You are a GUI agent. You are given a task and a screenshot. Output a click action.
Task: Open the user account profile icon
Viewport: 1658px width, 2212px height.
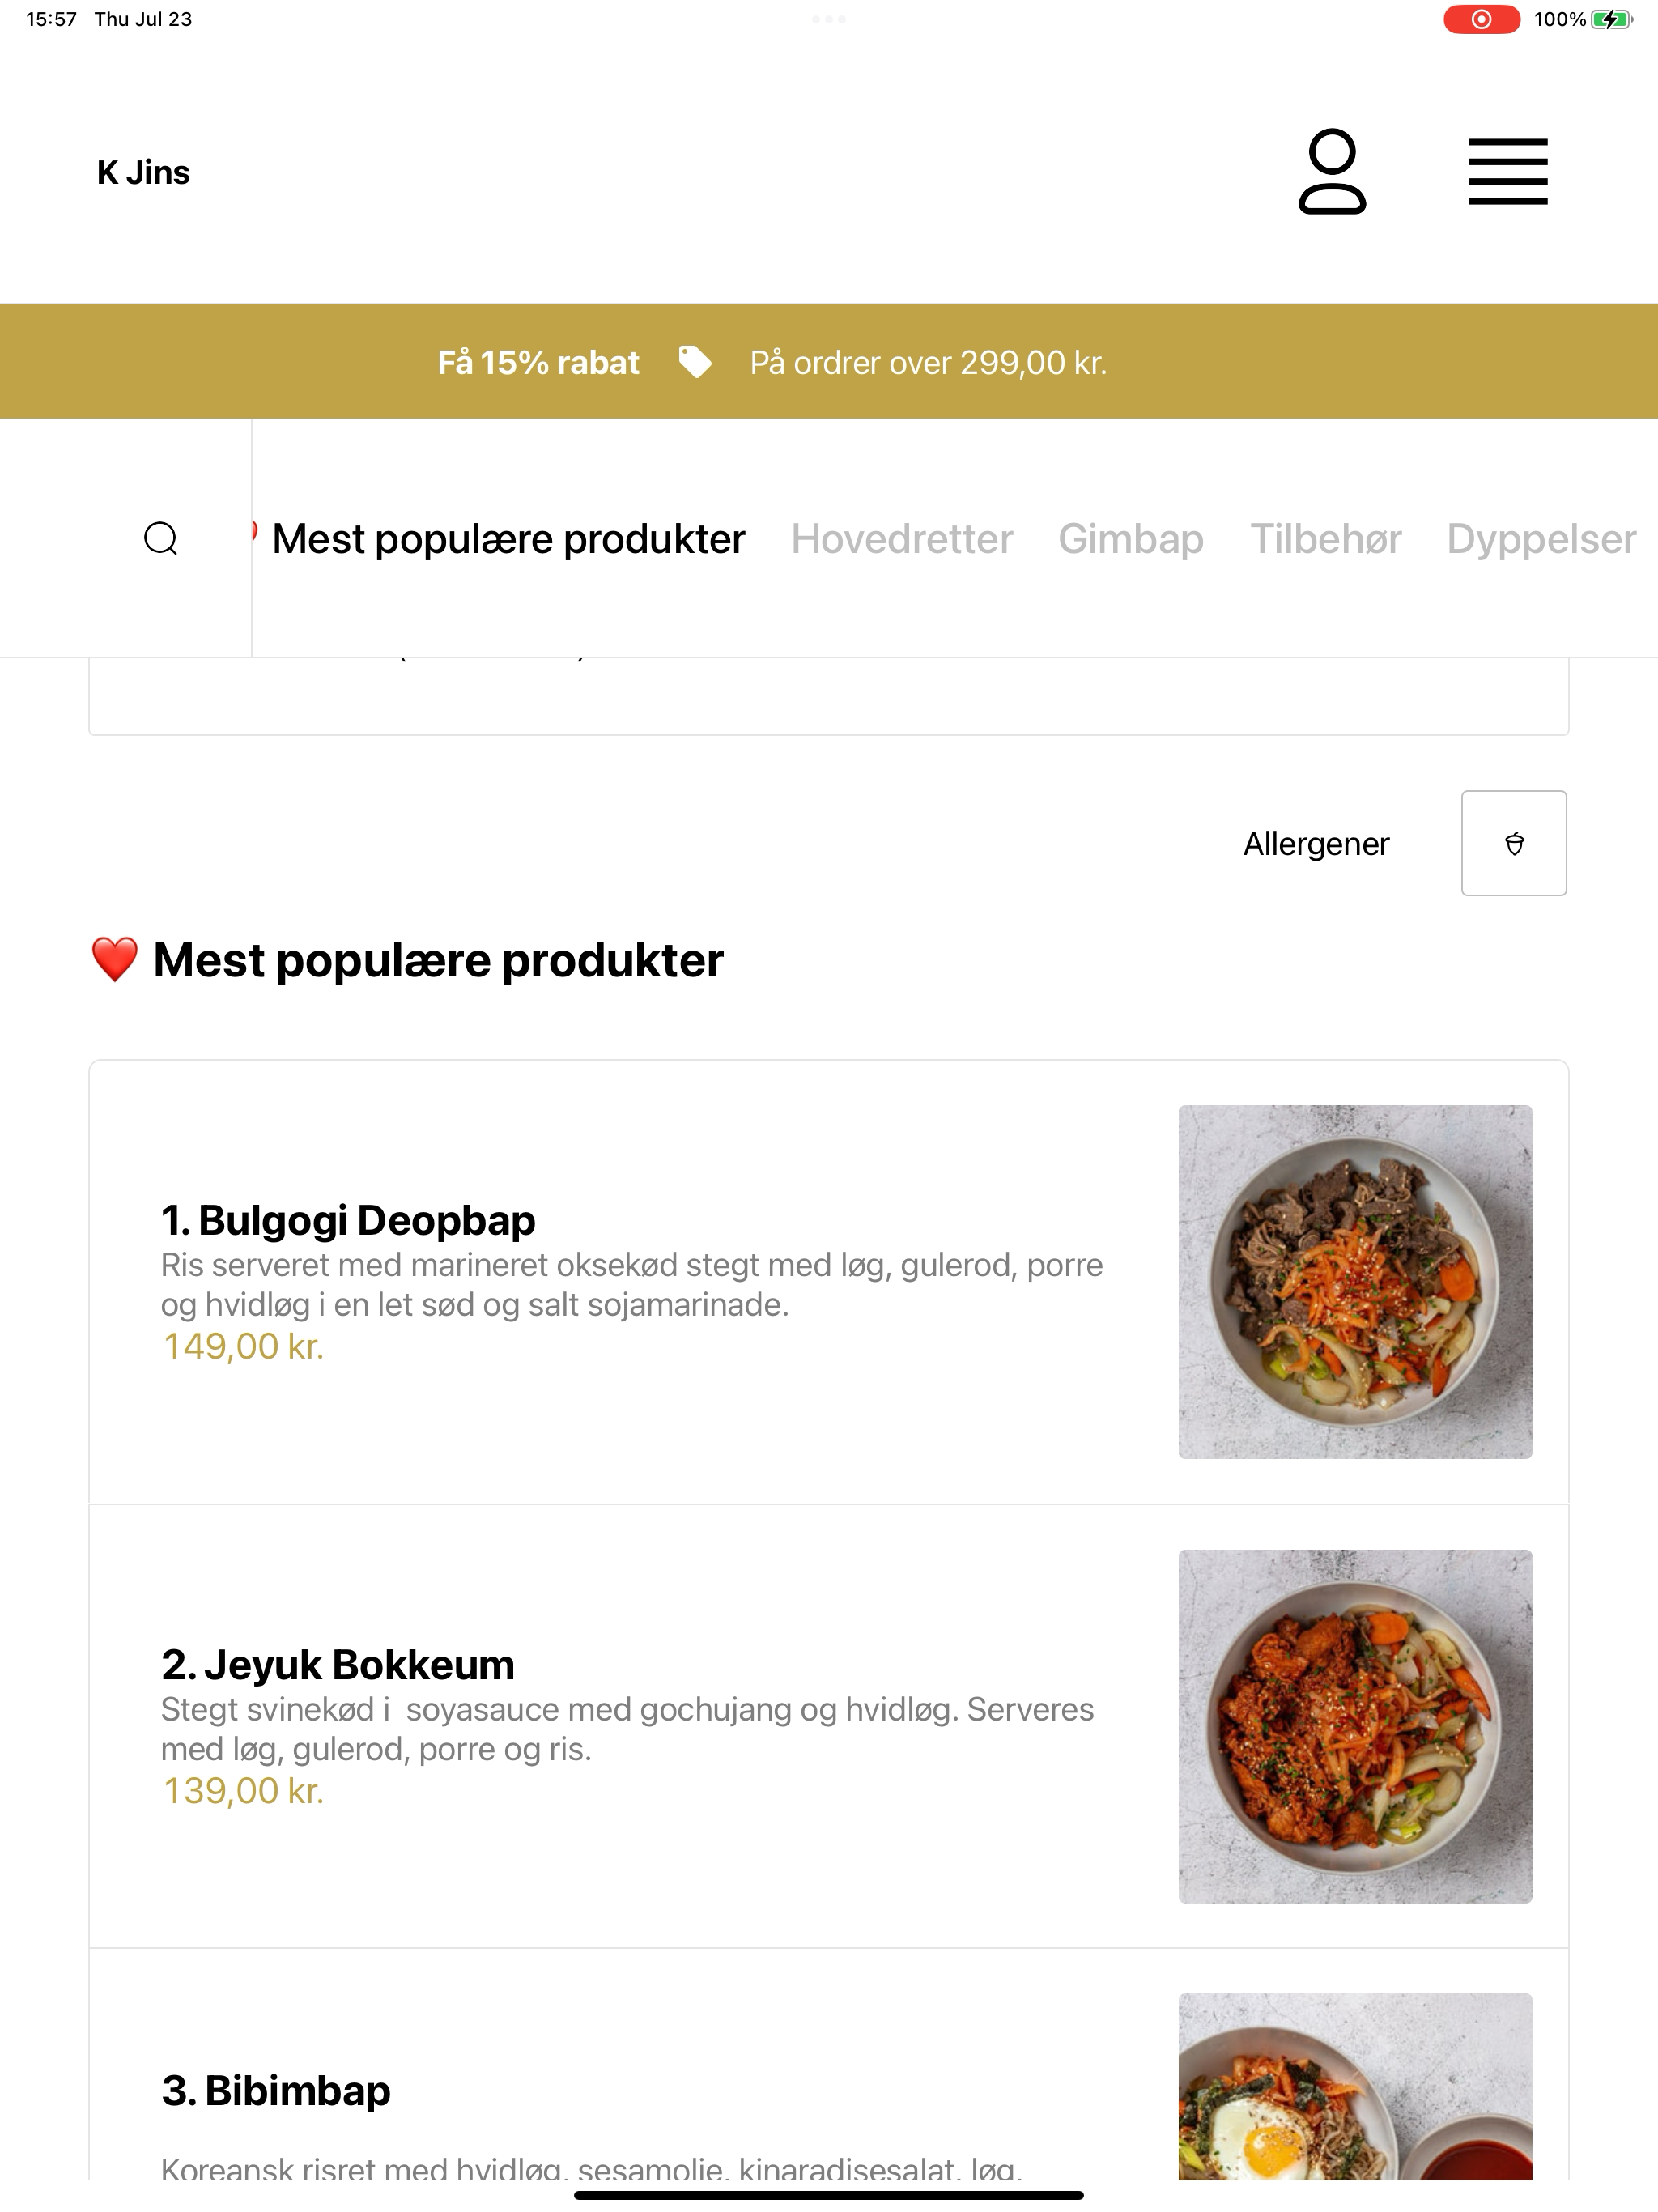[x=1332, y=171]
